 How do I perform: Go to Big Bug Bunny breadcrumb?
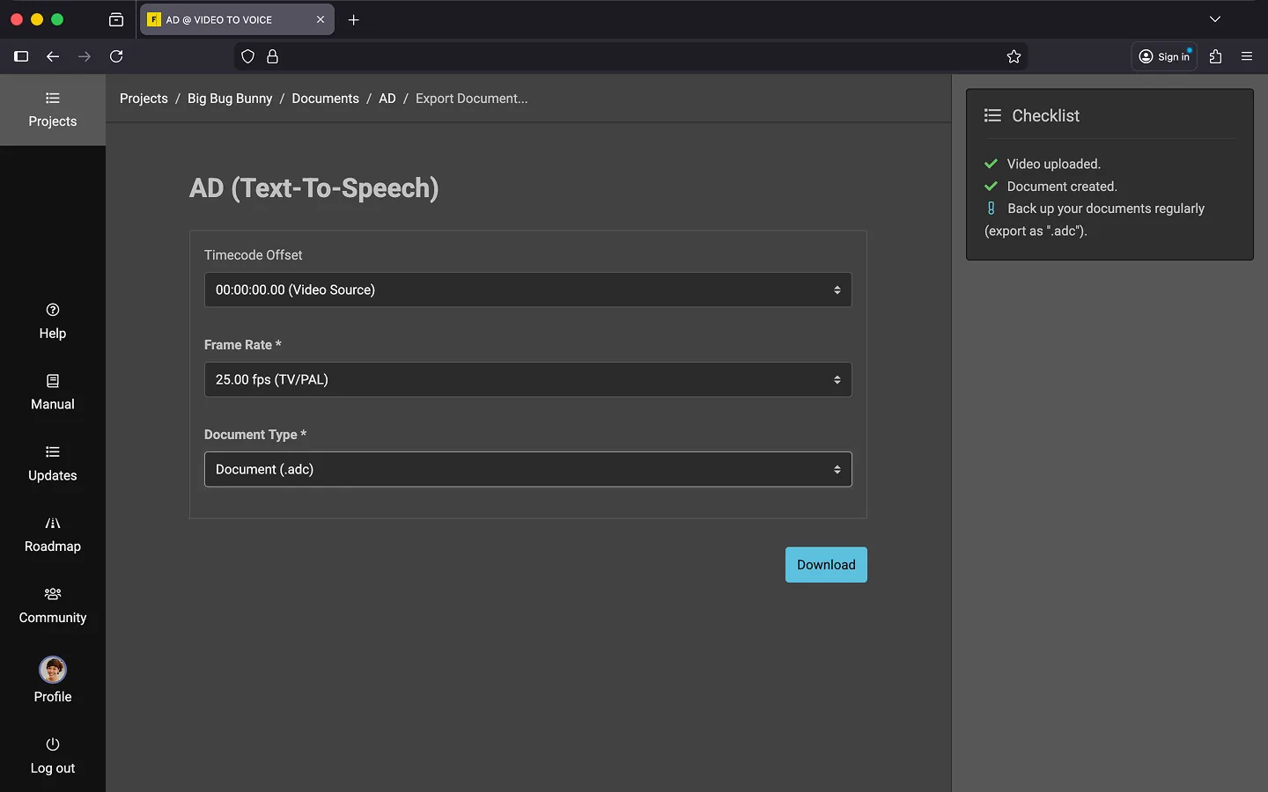[x=230, y=99]
